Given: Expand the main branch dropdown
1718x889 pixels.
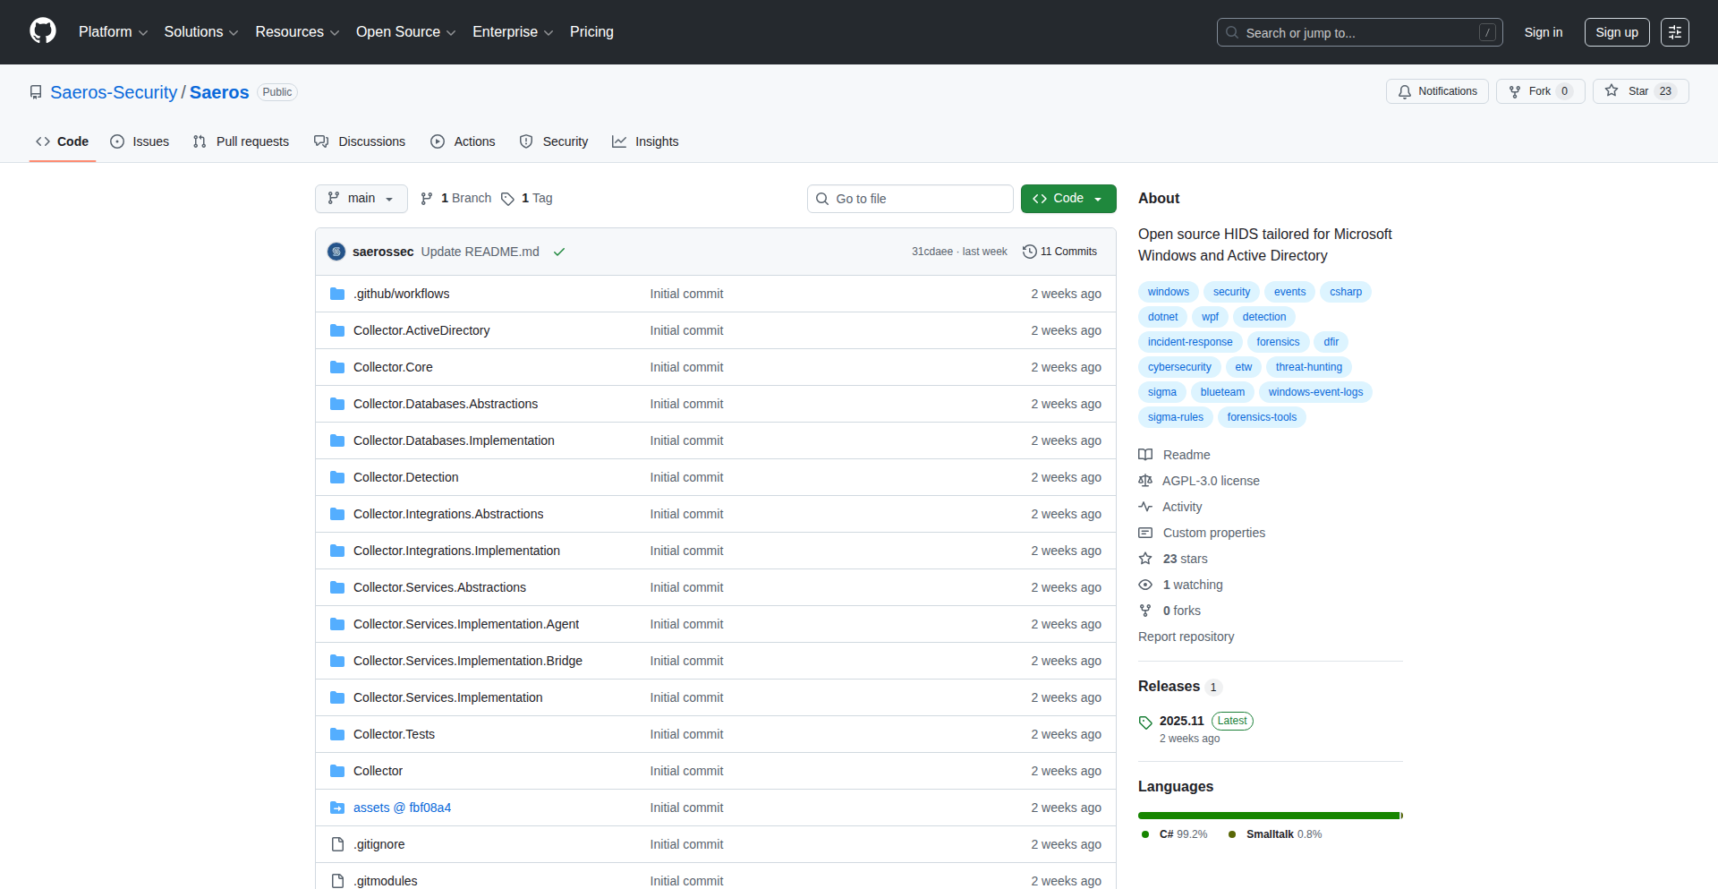Looking at the screenshot, I should 361,199.
